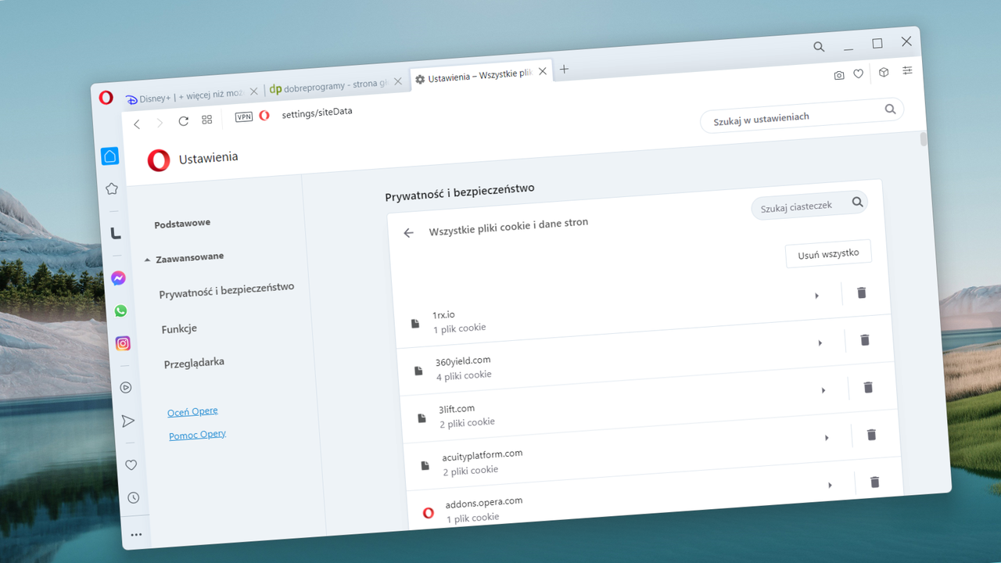Open WhatsApp in the sidebar
Screen dimensions: 1001x563
pos(120,310)
